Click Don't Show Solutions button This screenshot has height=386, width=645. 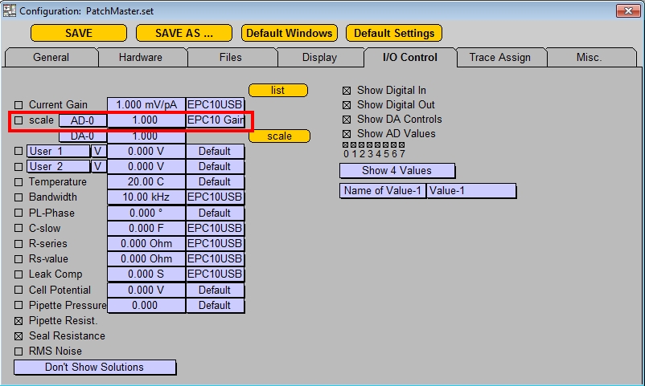pyautogui.click(x=94, y=368)
